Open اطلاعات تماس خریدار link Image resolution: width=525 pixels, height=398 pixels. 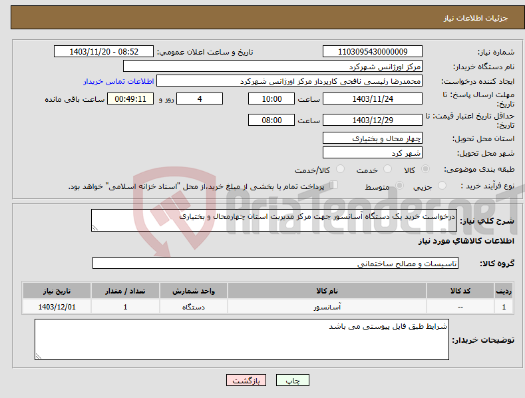point(118,81)
